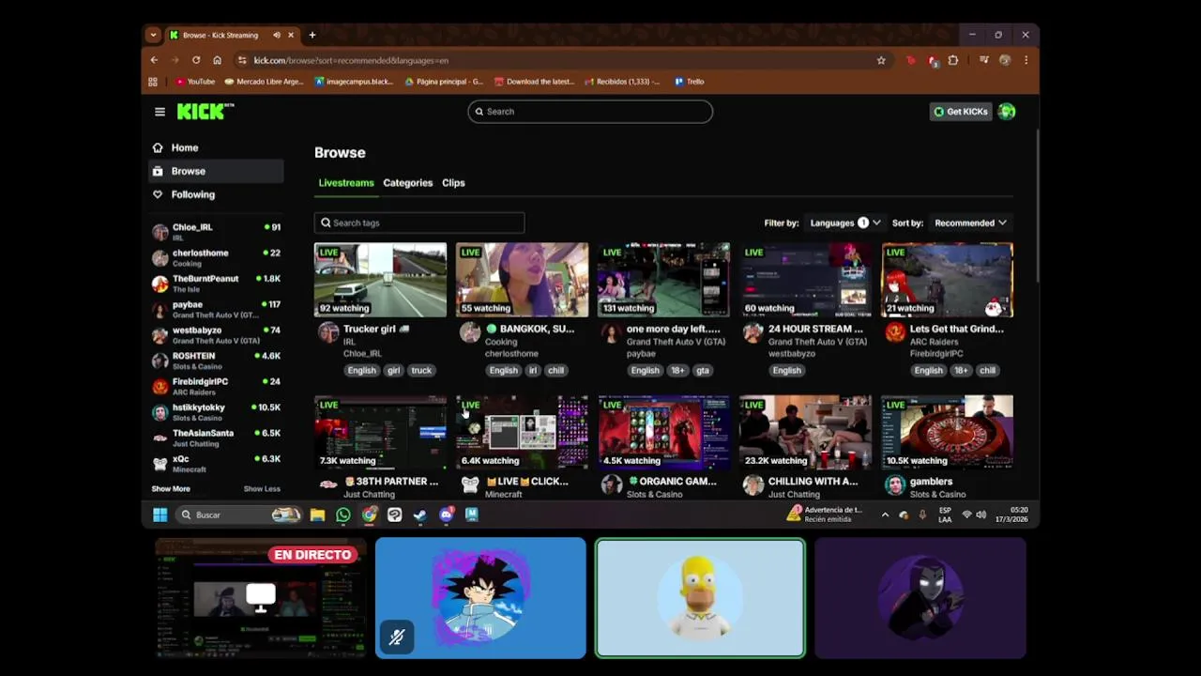1201x676 pixels.
Task: Click Chloe_IRL streamer avatar under Trucker girl
Action: click(x=327, y=333)
